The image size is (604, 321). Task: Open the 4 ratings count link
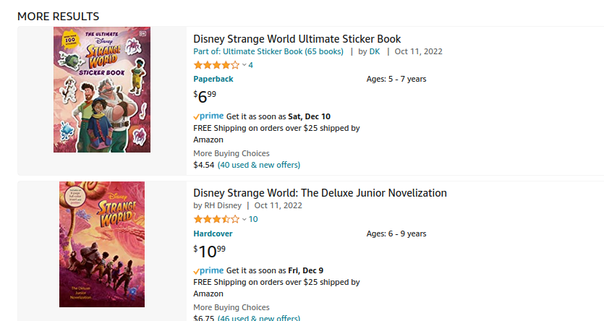[x=251, y=65]
